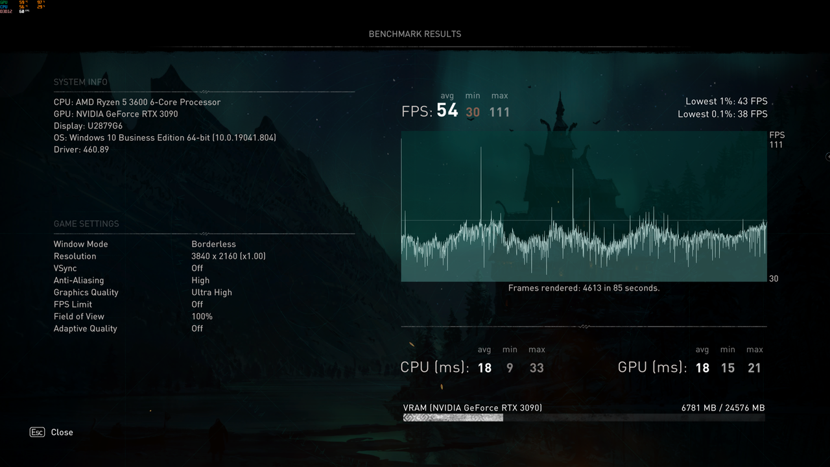Click the VRAM usage progress bar
Screen dimensions: 830x467
584,418
